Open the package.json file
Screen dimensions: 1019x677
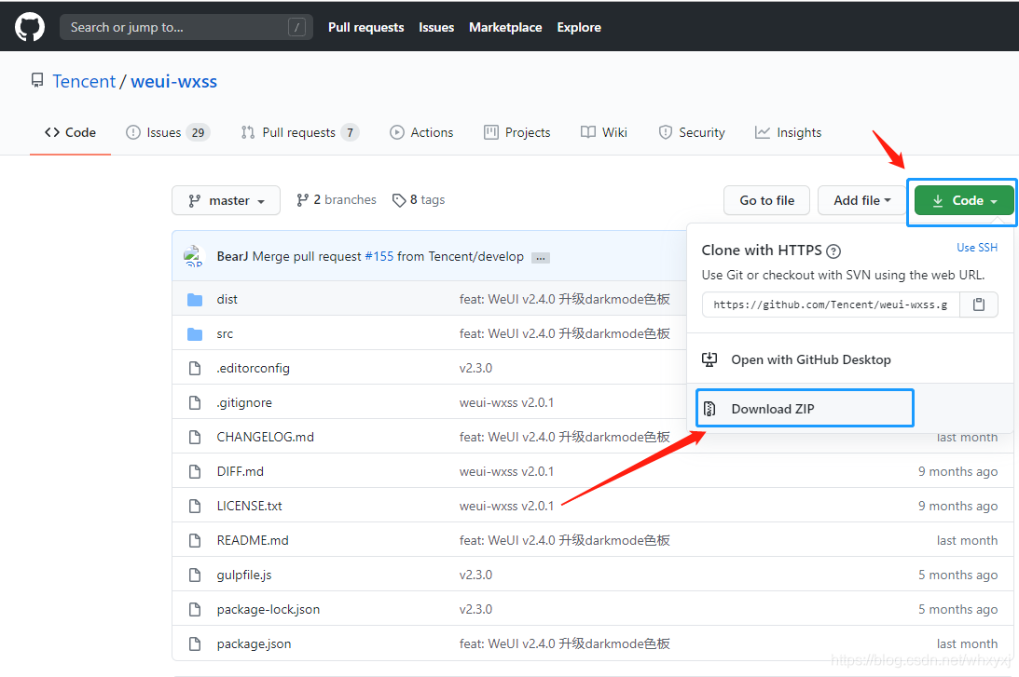[x=255, y=643]
